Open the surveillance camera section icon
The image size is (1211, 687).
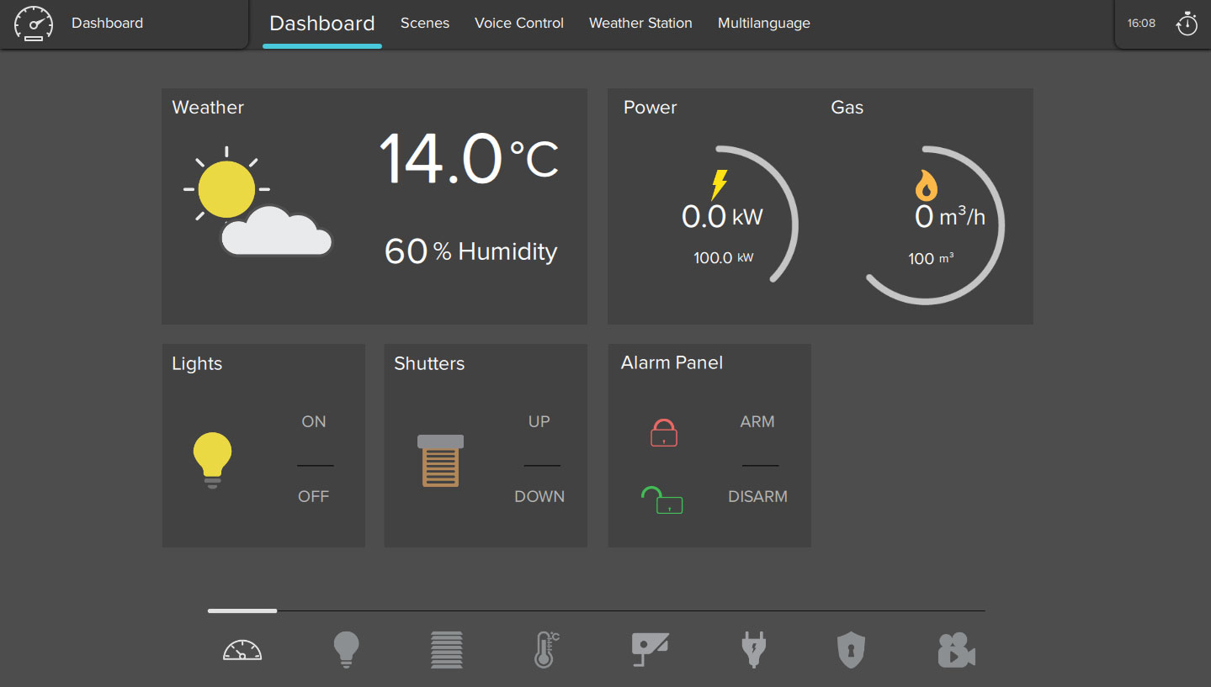tap(650, 650)
